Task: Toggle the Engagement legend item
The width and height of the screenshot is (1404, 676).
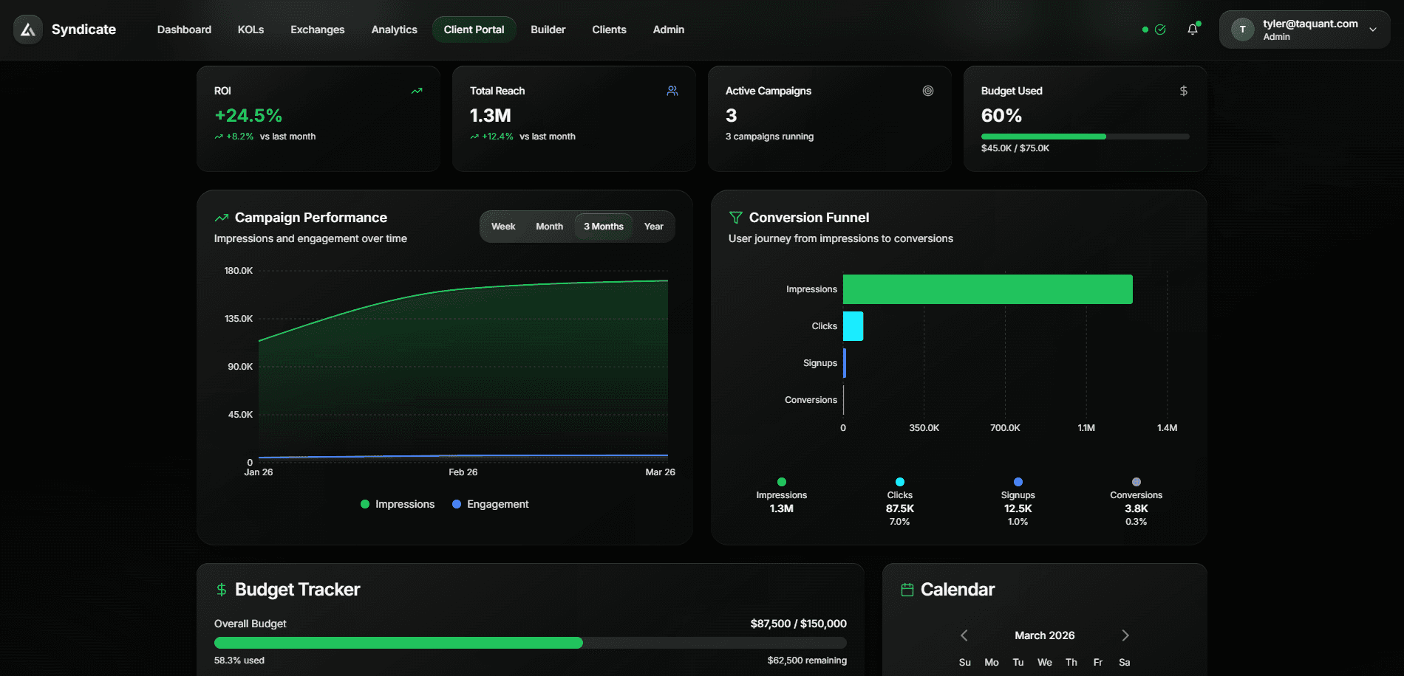Action: [490, 504]
